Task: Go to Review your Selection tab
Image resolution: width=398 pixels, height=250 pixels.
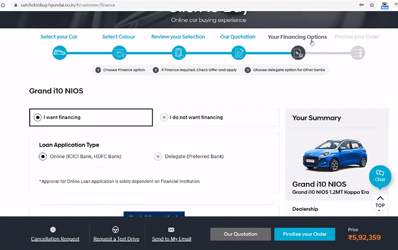Action: (178, 37)
